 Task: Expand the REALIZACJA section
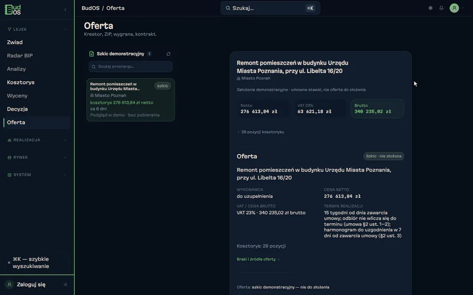coord(65,140)
